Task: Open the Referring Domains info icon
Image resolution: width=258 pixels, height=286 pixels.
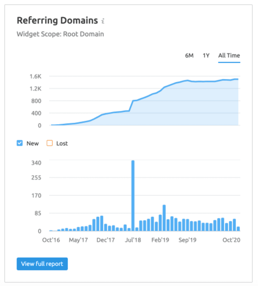Action: pos(103,21)
